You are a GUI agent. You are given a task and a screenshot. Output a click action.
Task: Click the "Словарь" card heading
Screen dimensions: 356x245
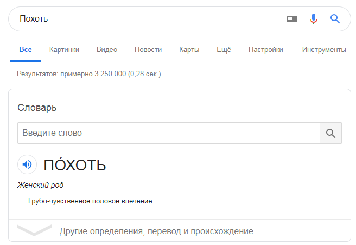point(37,108)
